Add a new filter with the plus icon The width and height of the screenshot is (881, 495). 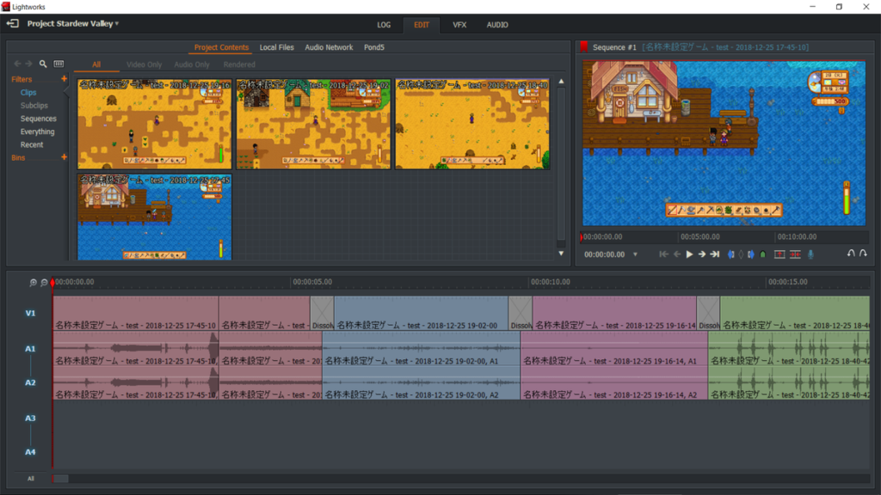(x=64, y=78)
